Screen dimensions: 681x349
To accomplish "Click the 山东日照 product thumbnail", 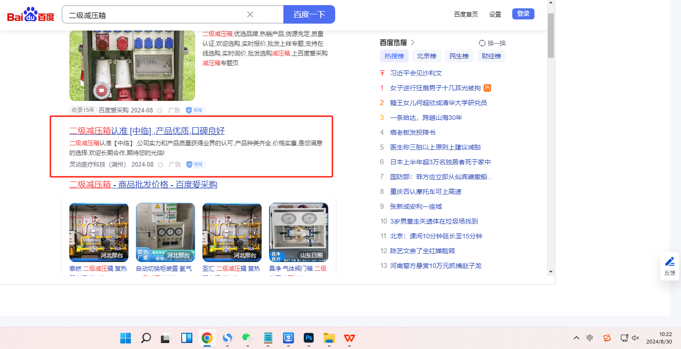I will 298,232.
